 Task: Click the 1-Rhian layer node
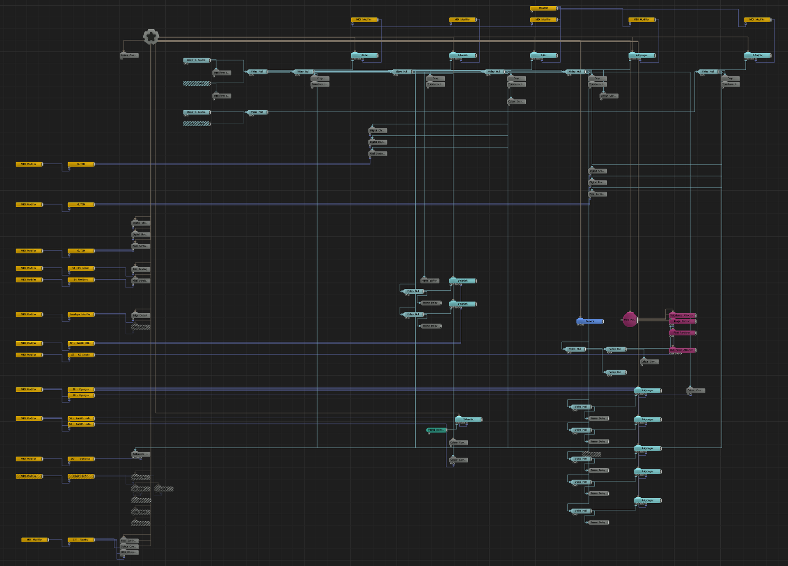tap(364, 55)
